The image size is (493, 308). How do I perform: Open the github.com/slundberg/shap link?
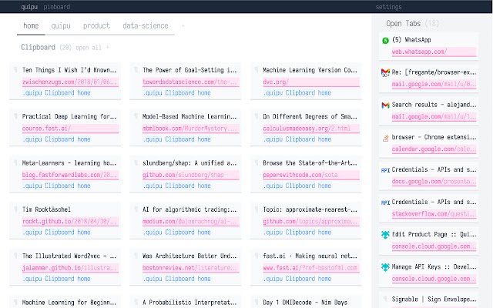(190, 175)
